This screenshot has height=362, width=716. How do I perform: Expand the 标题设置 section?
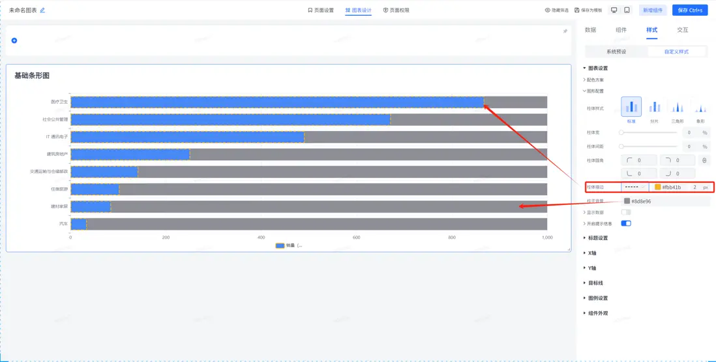pos(595,238)
